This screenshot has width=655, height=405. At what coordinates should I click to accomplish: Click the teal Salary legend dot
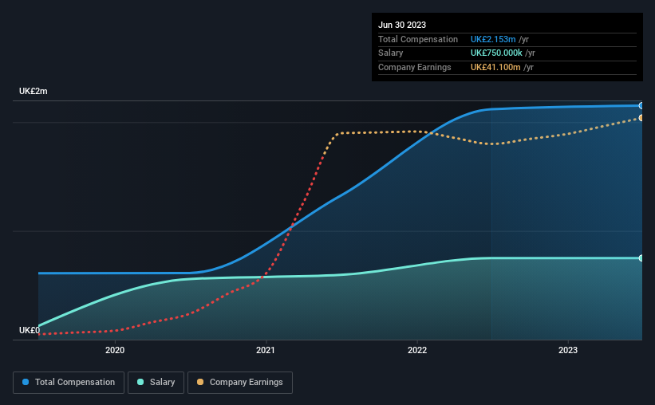[x=140, y=382]
